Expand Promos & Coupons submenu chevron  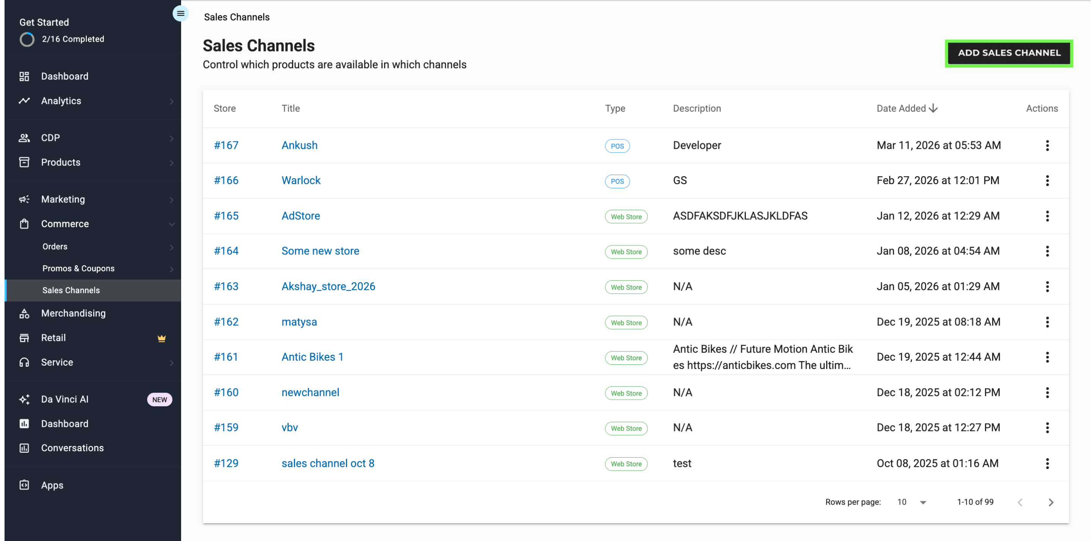(172, 269)
